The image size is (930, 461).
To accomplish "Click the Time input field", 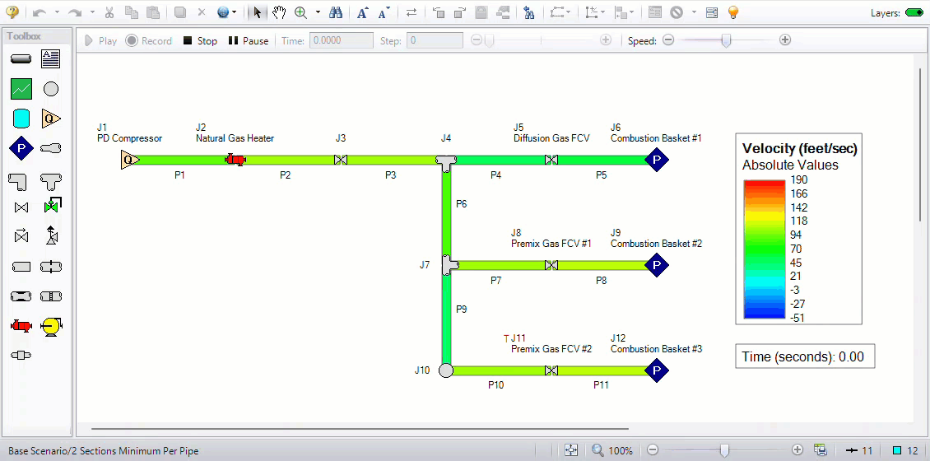I will click(x=341, y=41).
